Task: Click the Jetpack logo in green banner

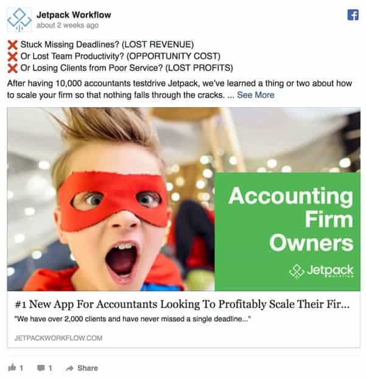Action: click(321, 271)
